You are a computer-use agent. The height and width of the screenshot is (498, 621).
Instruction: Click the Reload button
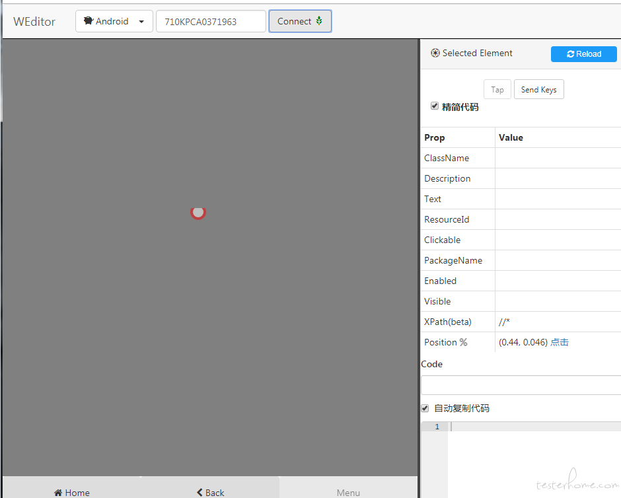click(583, 54)
